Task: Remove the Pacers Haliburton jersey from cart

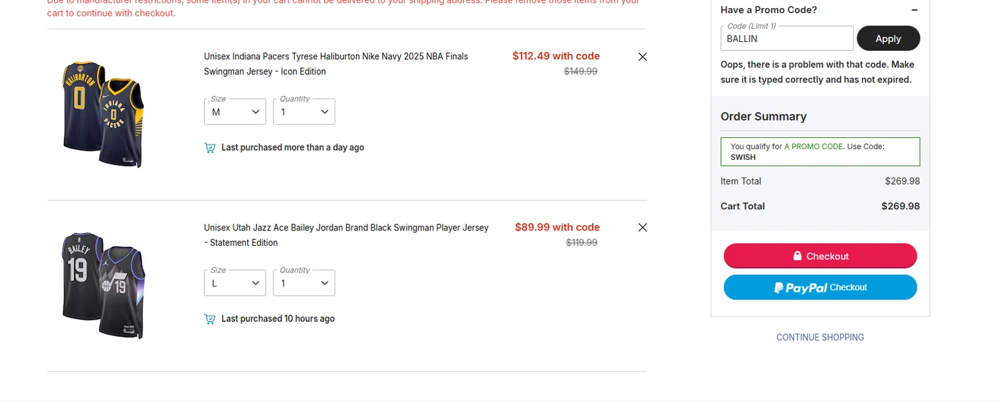Action: click(x=642, y=57)
